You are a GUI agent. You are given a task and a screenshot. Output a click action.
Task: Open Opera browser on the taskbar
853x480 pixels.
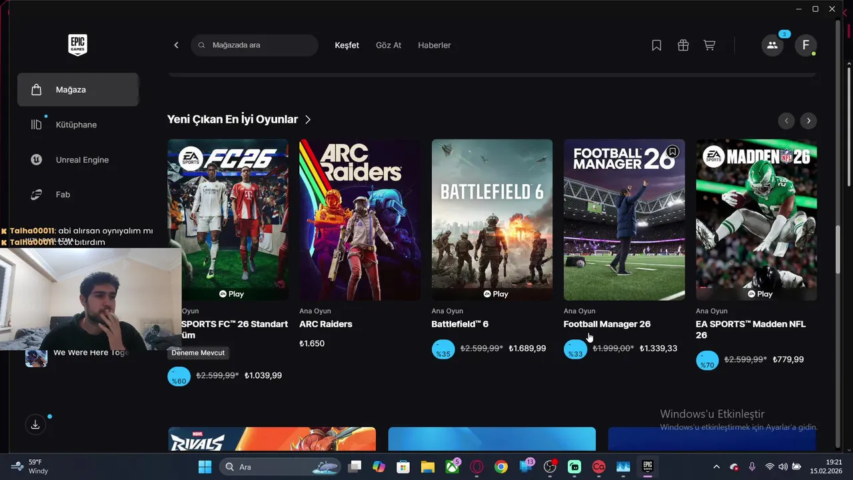476,467
